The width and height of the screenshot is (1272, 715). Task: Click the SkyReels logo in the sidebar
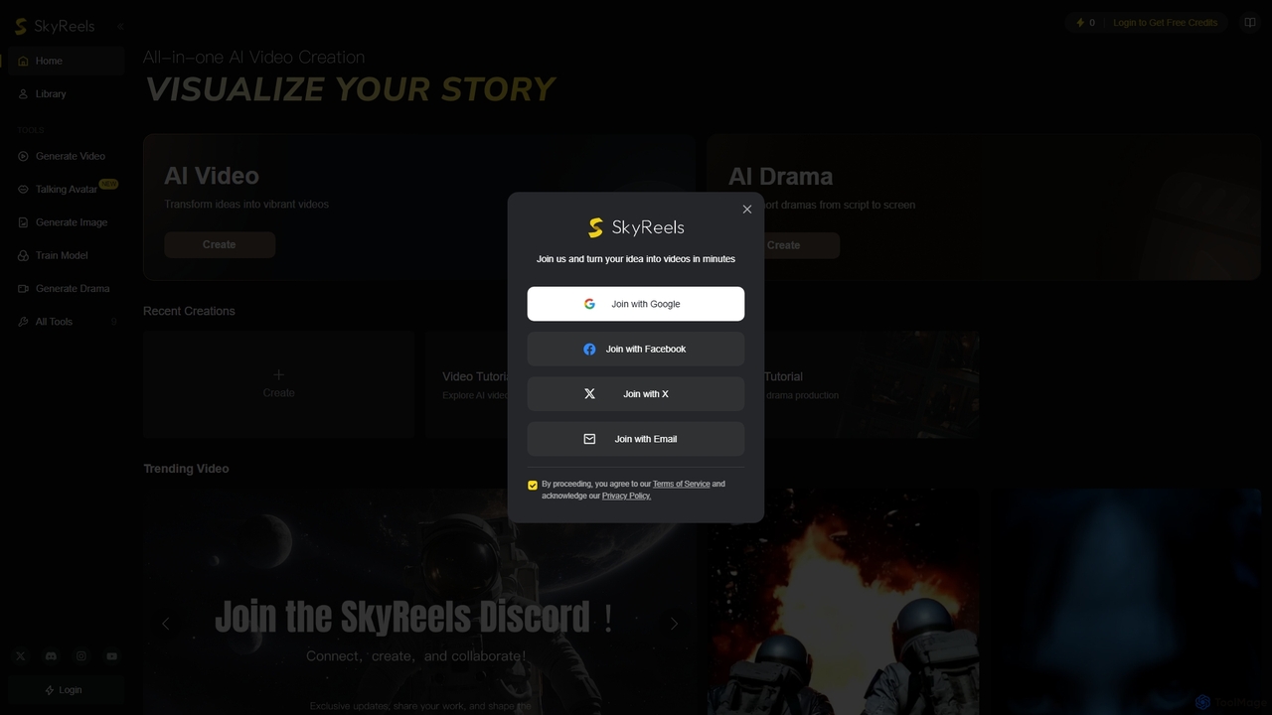pyautogui.click(x=55, y=26)
